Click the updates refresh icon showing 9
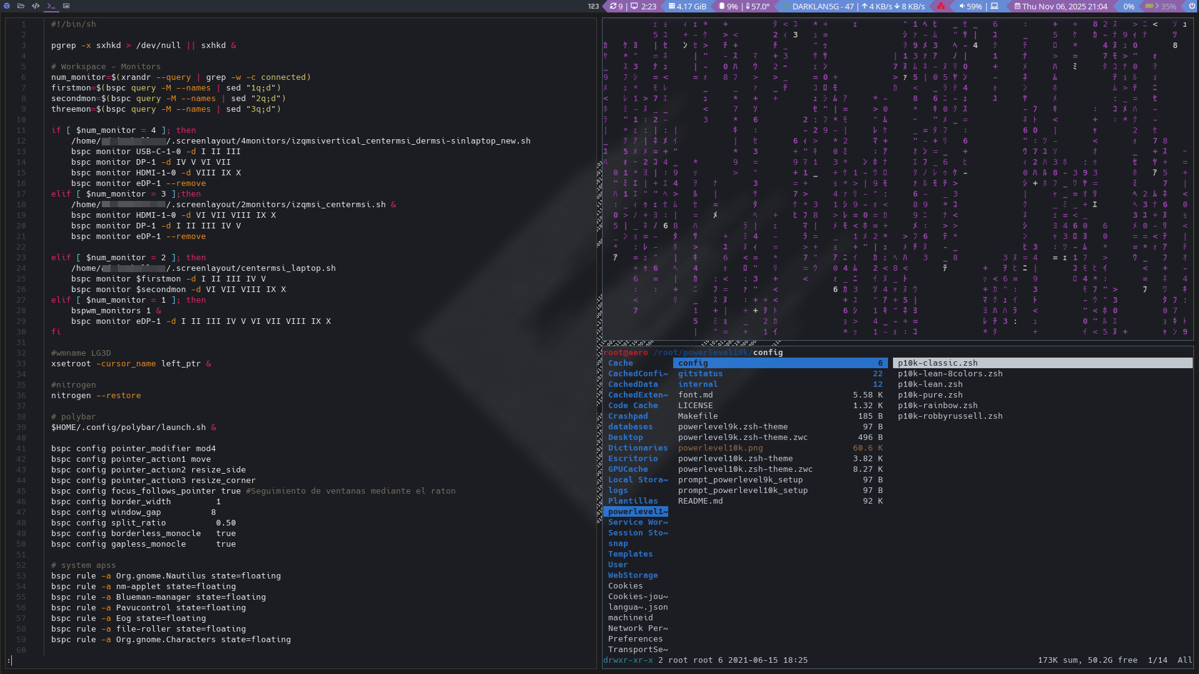Image resolution: width=1199 pixels, height=674 pixels. point(616,6)
